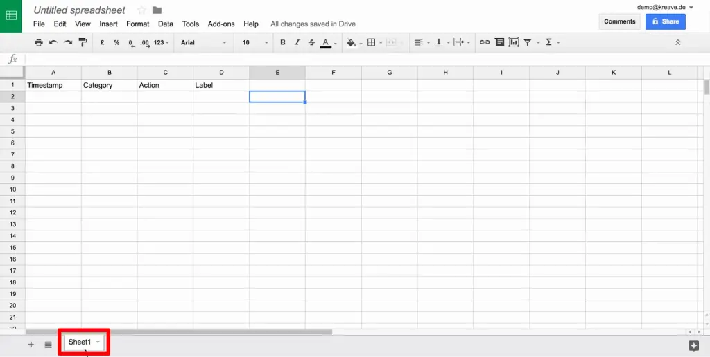Open the fill color bucket
This screenshot has height=357, width=710.
click(352, 42)
